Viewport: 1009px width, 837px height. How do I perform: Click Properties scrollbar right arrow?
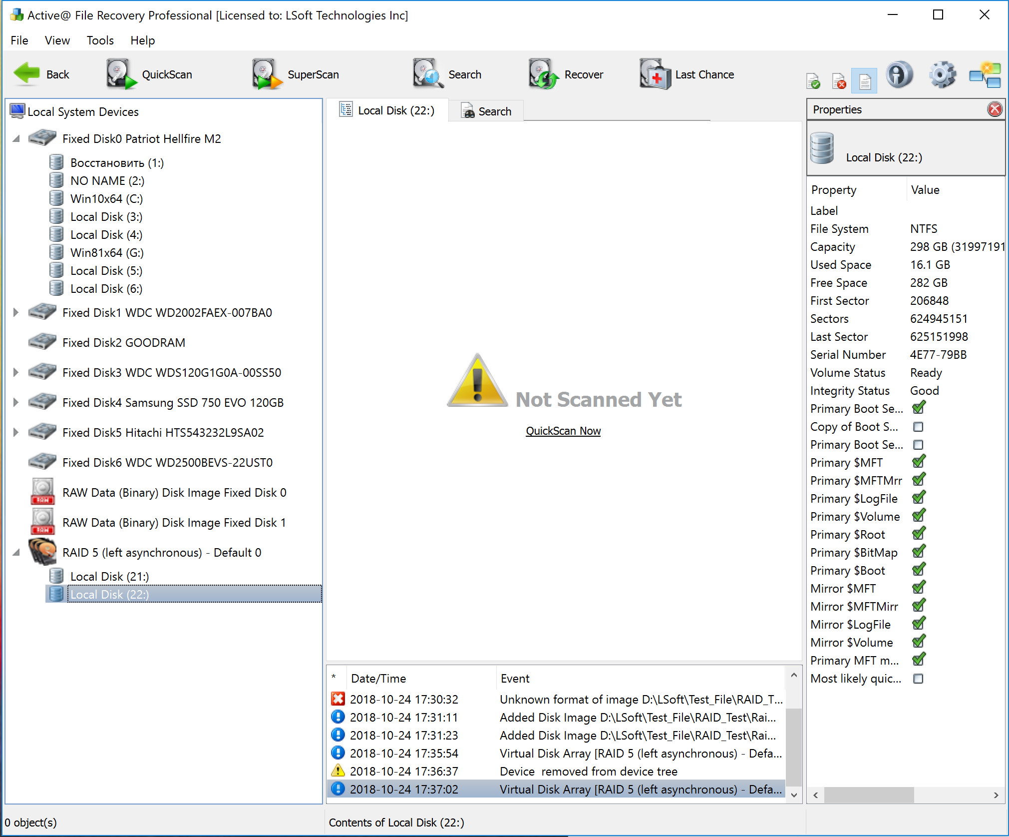coord(996,795)
